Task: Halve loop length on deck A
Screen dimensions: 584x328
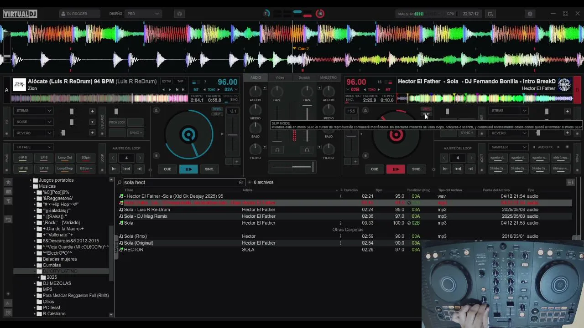Action: coord(114,158)
